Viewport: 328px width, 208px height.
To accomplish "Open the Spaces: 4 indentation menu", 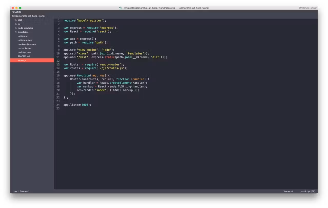I will [288, 191].
